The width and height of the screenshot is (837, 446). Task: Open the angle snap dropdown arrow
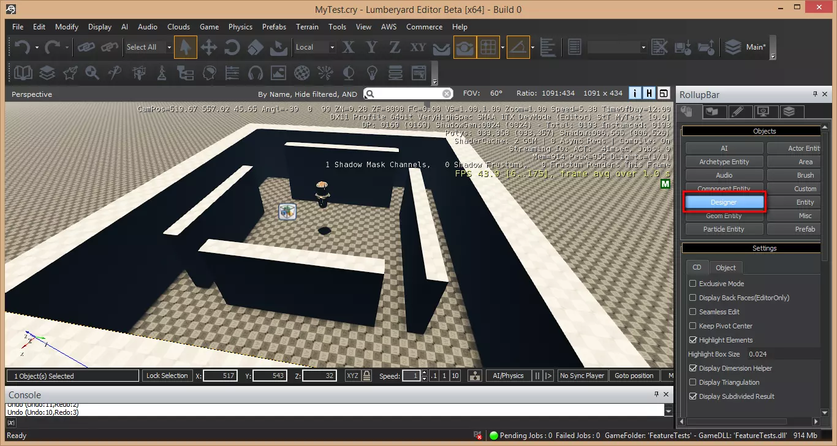[532, 47]
